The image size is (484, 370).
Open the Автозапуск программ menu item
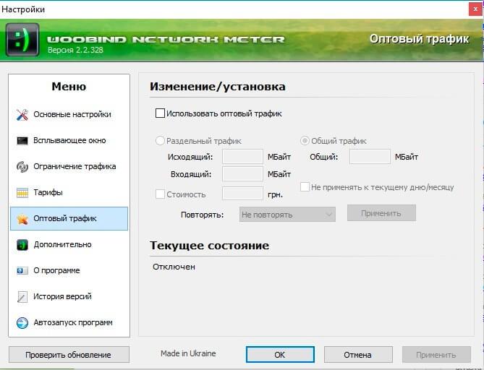pos(72,323)
